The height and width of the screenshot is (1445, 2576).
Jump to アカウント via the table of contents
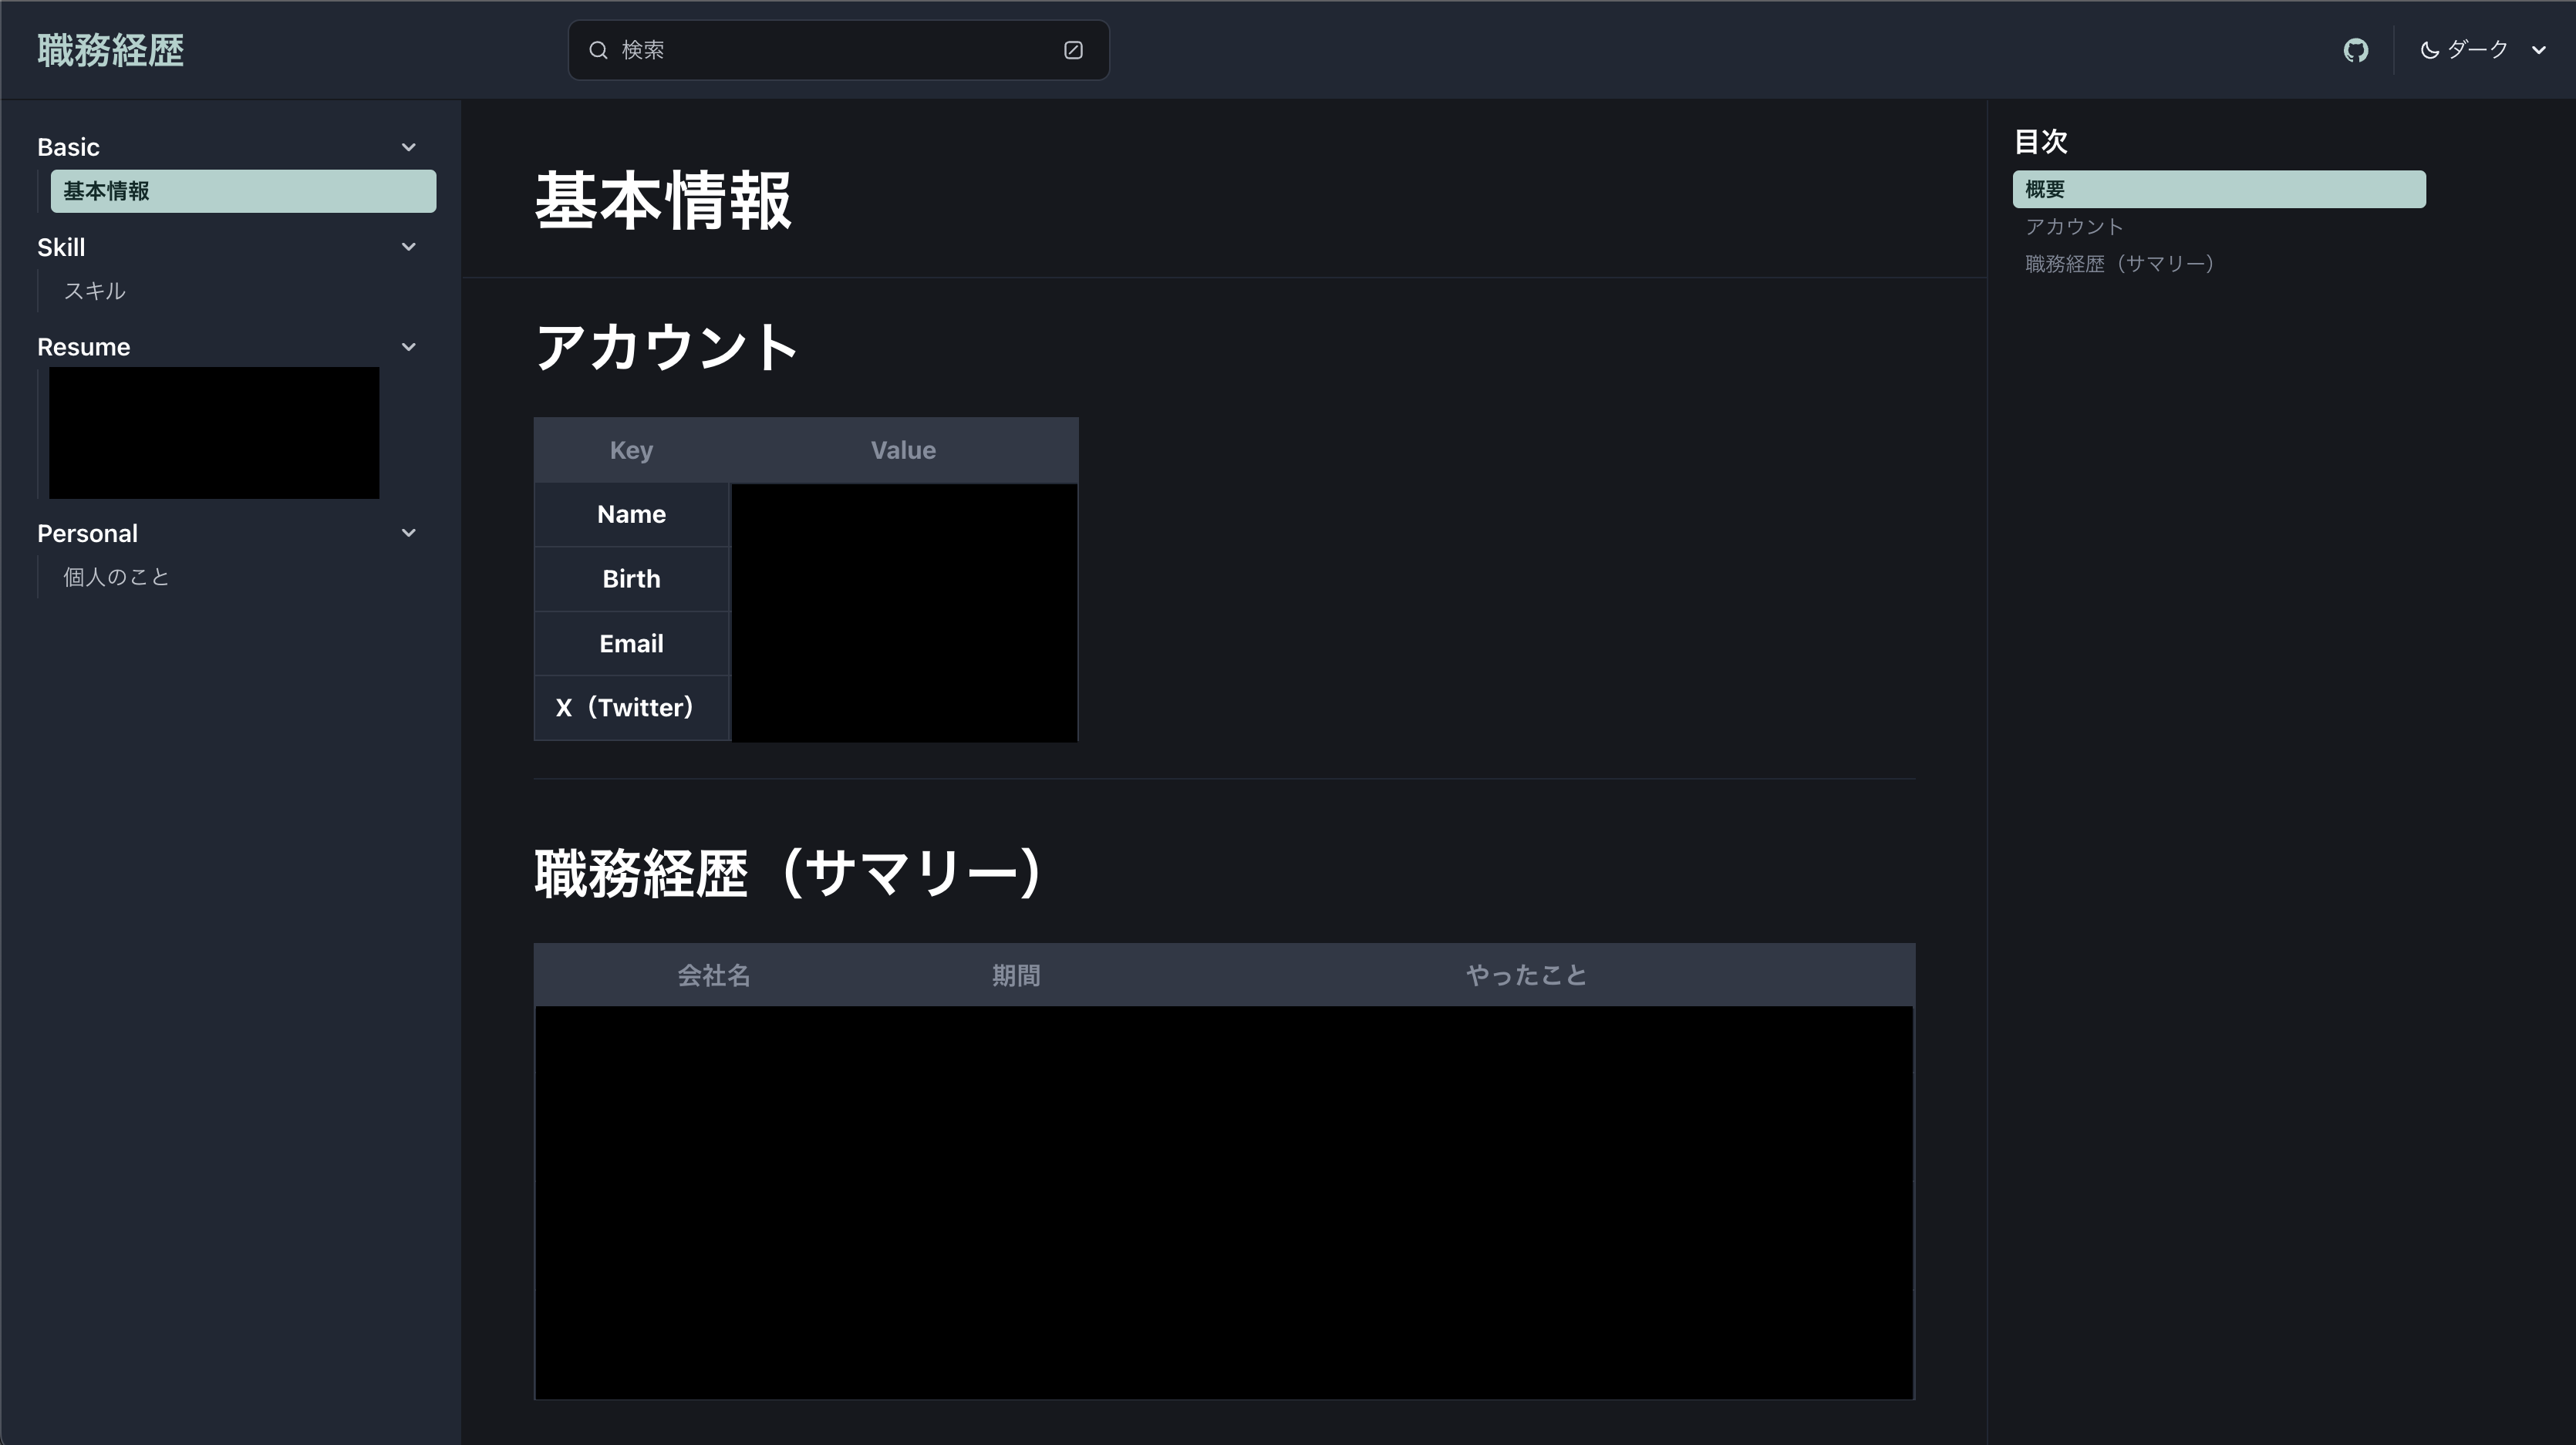2074,226
